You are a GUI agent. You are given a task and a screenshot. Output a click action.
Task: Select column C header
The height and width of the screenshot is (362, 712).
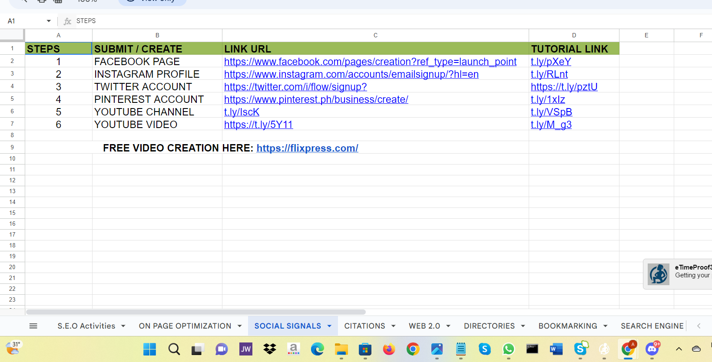point(375,35)
